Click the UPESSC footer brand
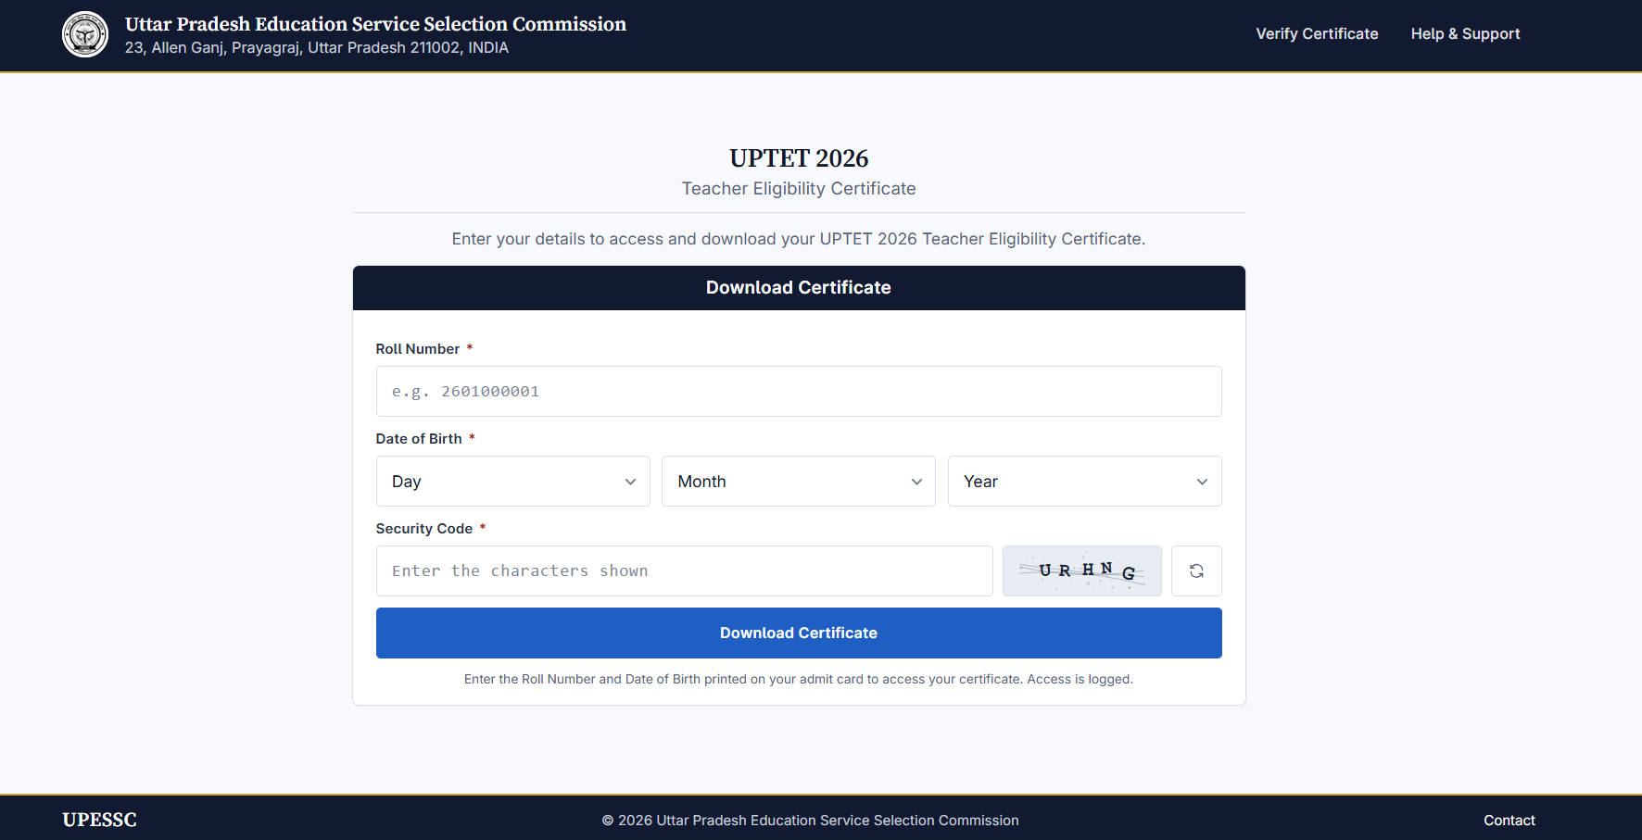The width and height of the screenshot is (1642, 840). (x=99, y=820)
